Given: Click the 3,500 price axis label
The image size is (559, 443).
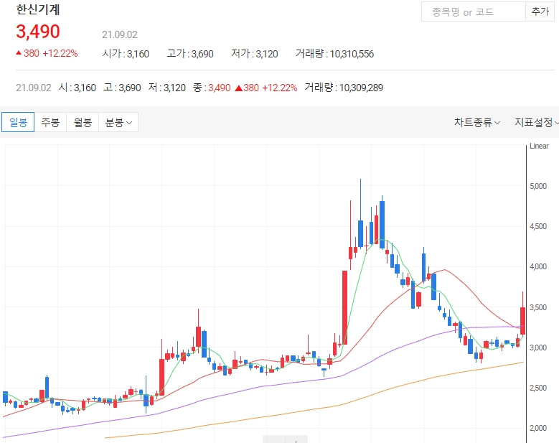Looking at the screenshot, I should (538, 307).
